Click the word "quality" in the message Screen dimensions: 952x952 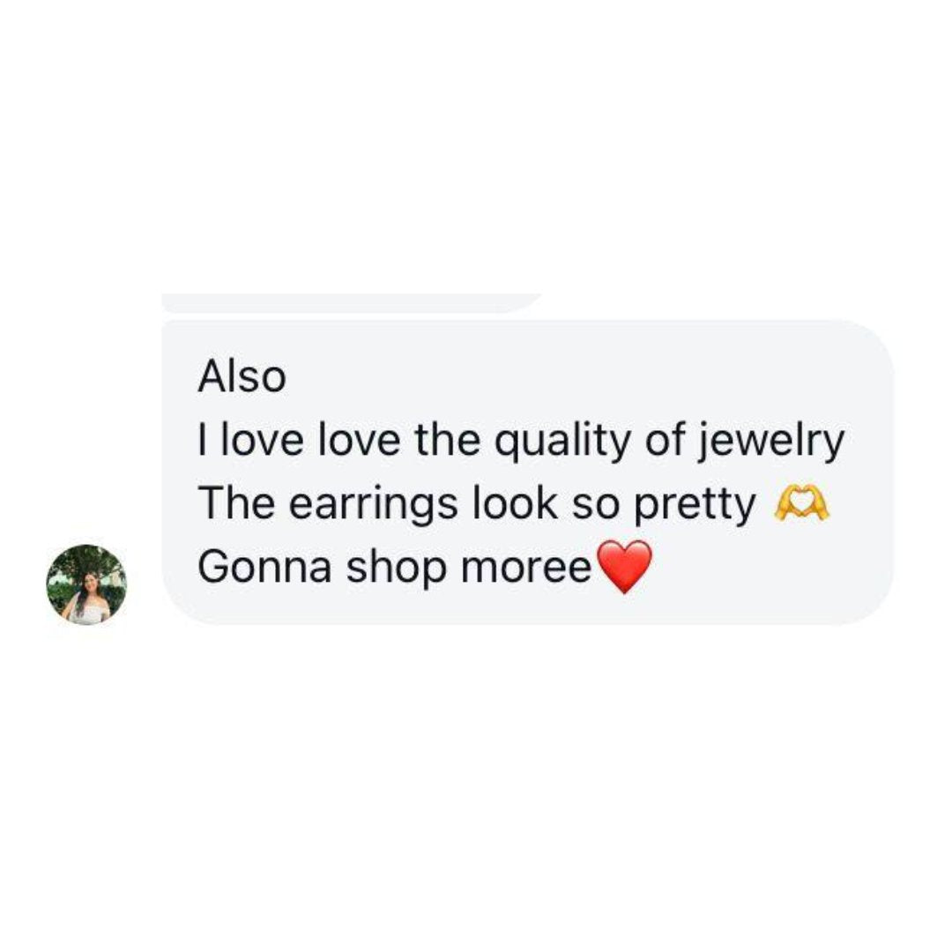coord(562,442)
